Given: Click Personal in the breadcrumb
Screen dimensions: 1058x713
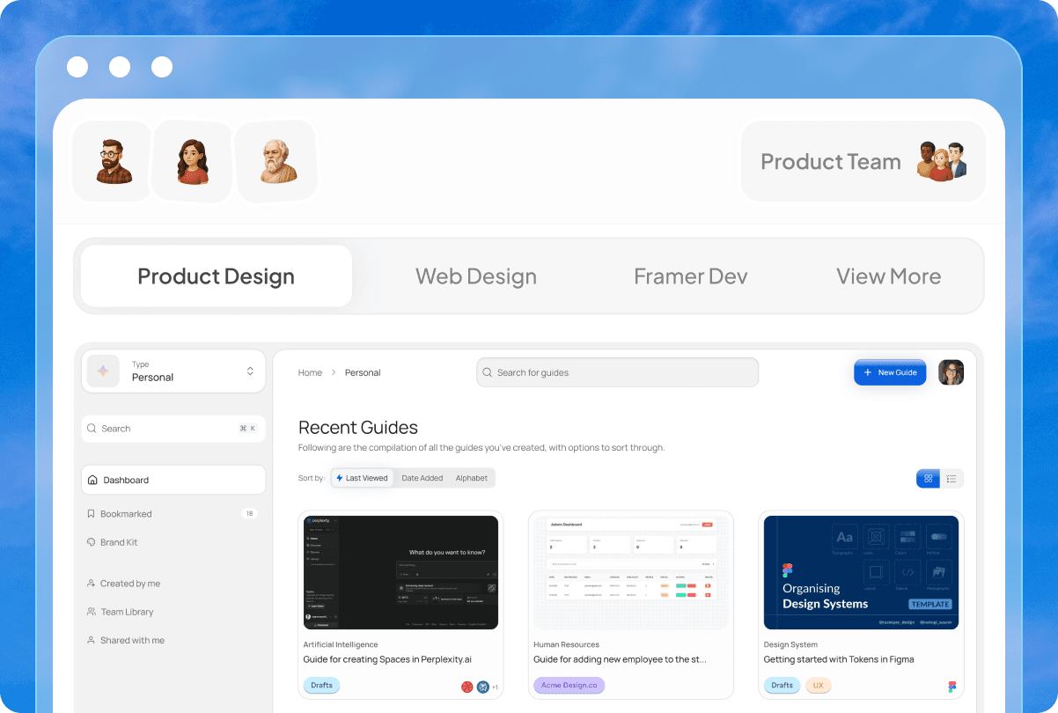Looking at the screenshot, I should click(363, 372).
